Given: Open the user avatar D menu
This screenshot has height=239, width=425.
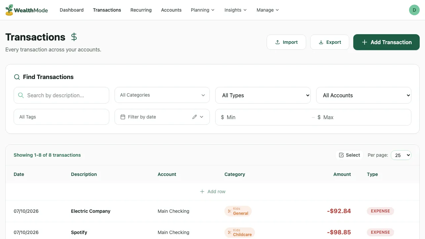Looking at the screenshot, I should coord(414,10).
